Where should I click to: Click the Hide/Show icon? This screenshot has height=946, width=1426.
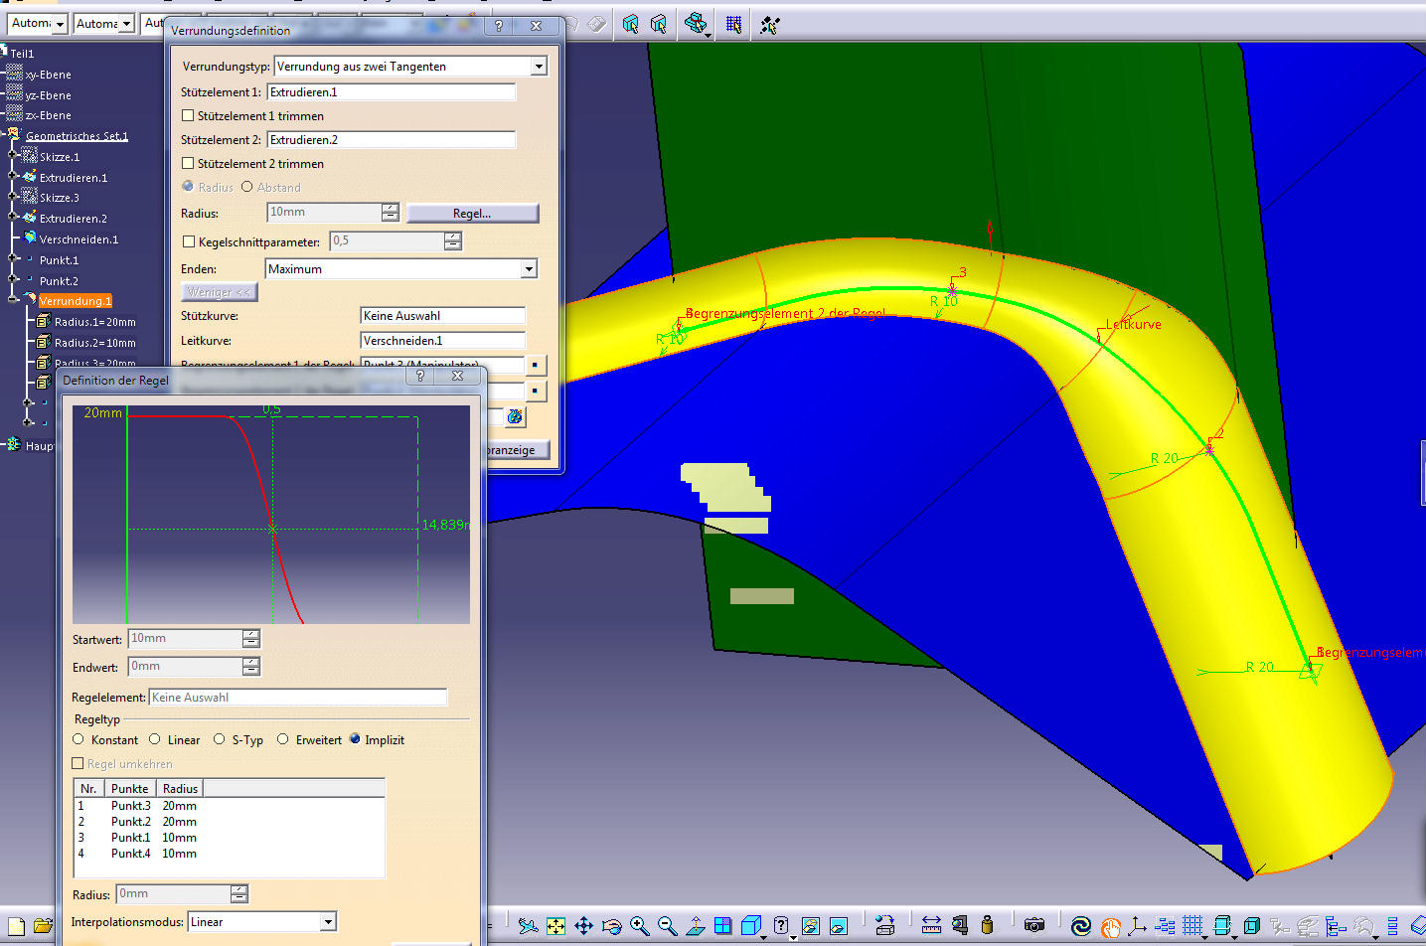(810, 926)
